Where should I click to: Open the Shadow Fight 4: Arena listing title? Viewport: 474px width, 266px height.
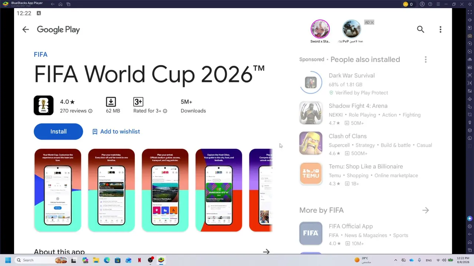point(358,106)
